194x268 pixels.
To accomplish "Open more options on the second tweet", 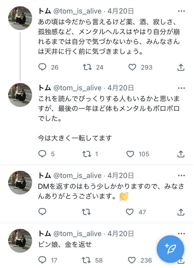I will 181,88.
